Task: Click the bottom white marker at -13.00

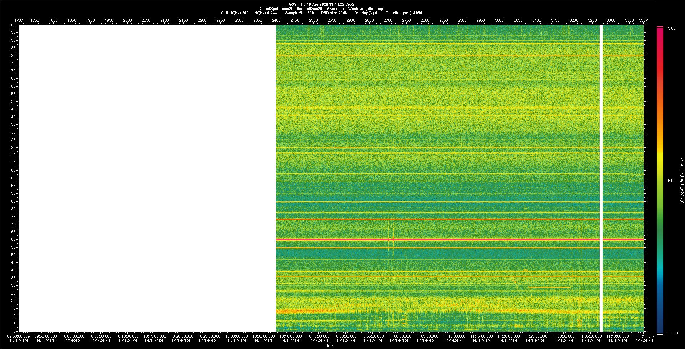Action: coord(660,334)
